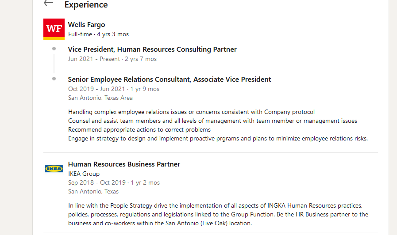Click the timeline dot beside Vice President role
The image size is (397, 235).
pyautogui.click(x=54, y=49)
